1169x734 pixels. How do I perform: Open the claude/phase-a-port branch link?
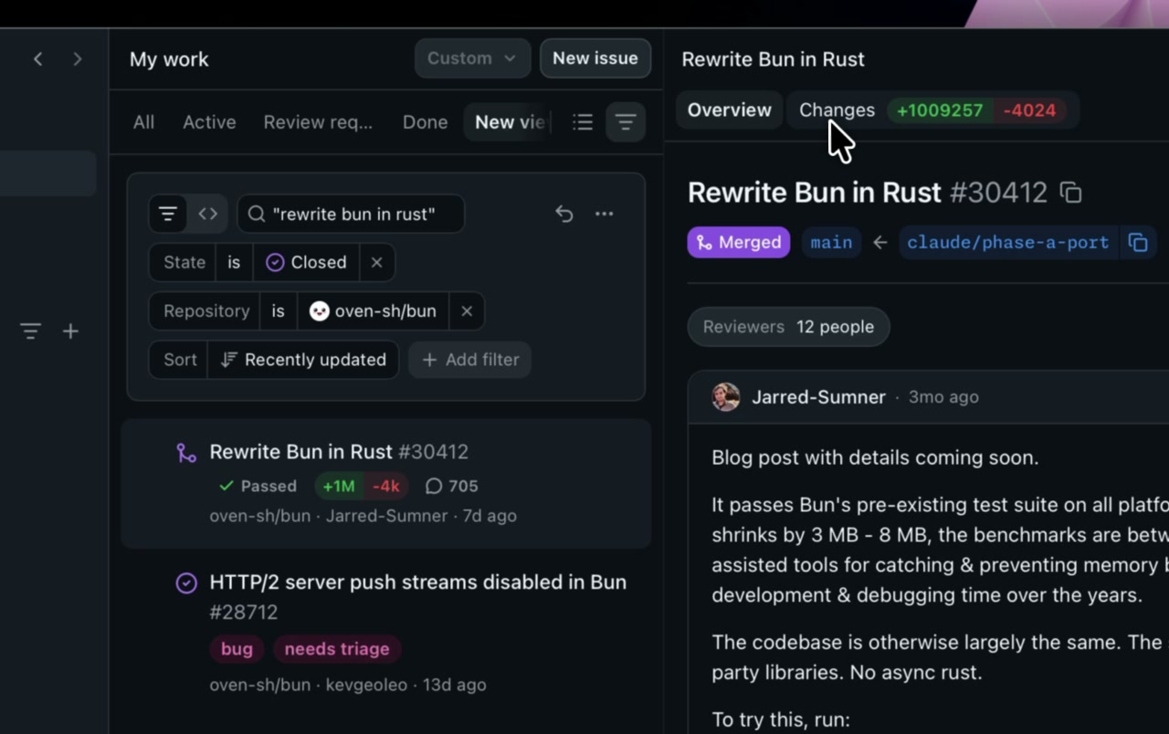point(1008,242)
